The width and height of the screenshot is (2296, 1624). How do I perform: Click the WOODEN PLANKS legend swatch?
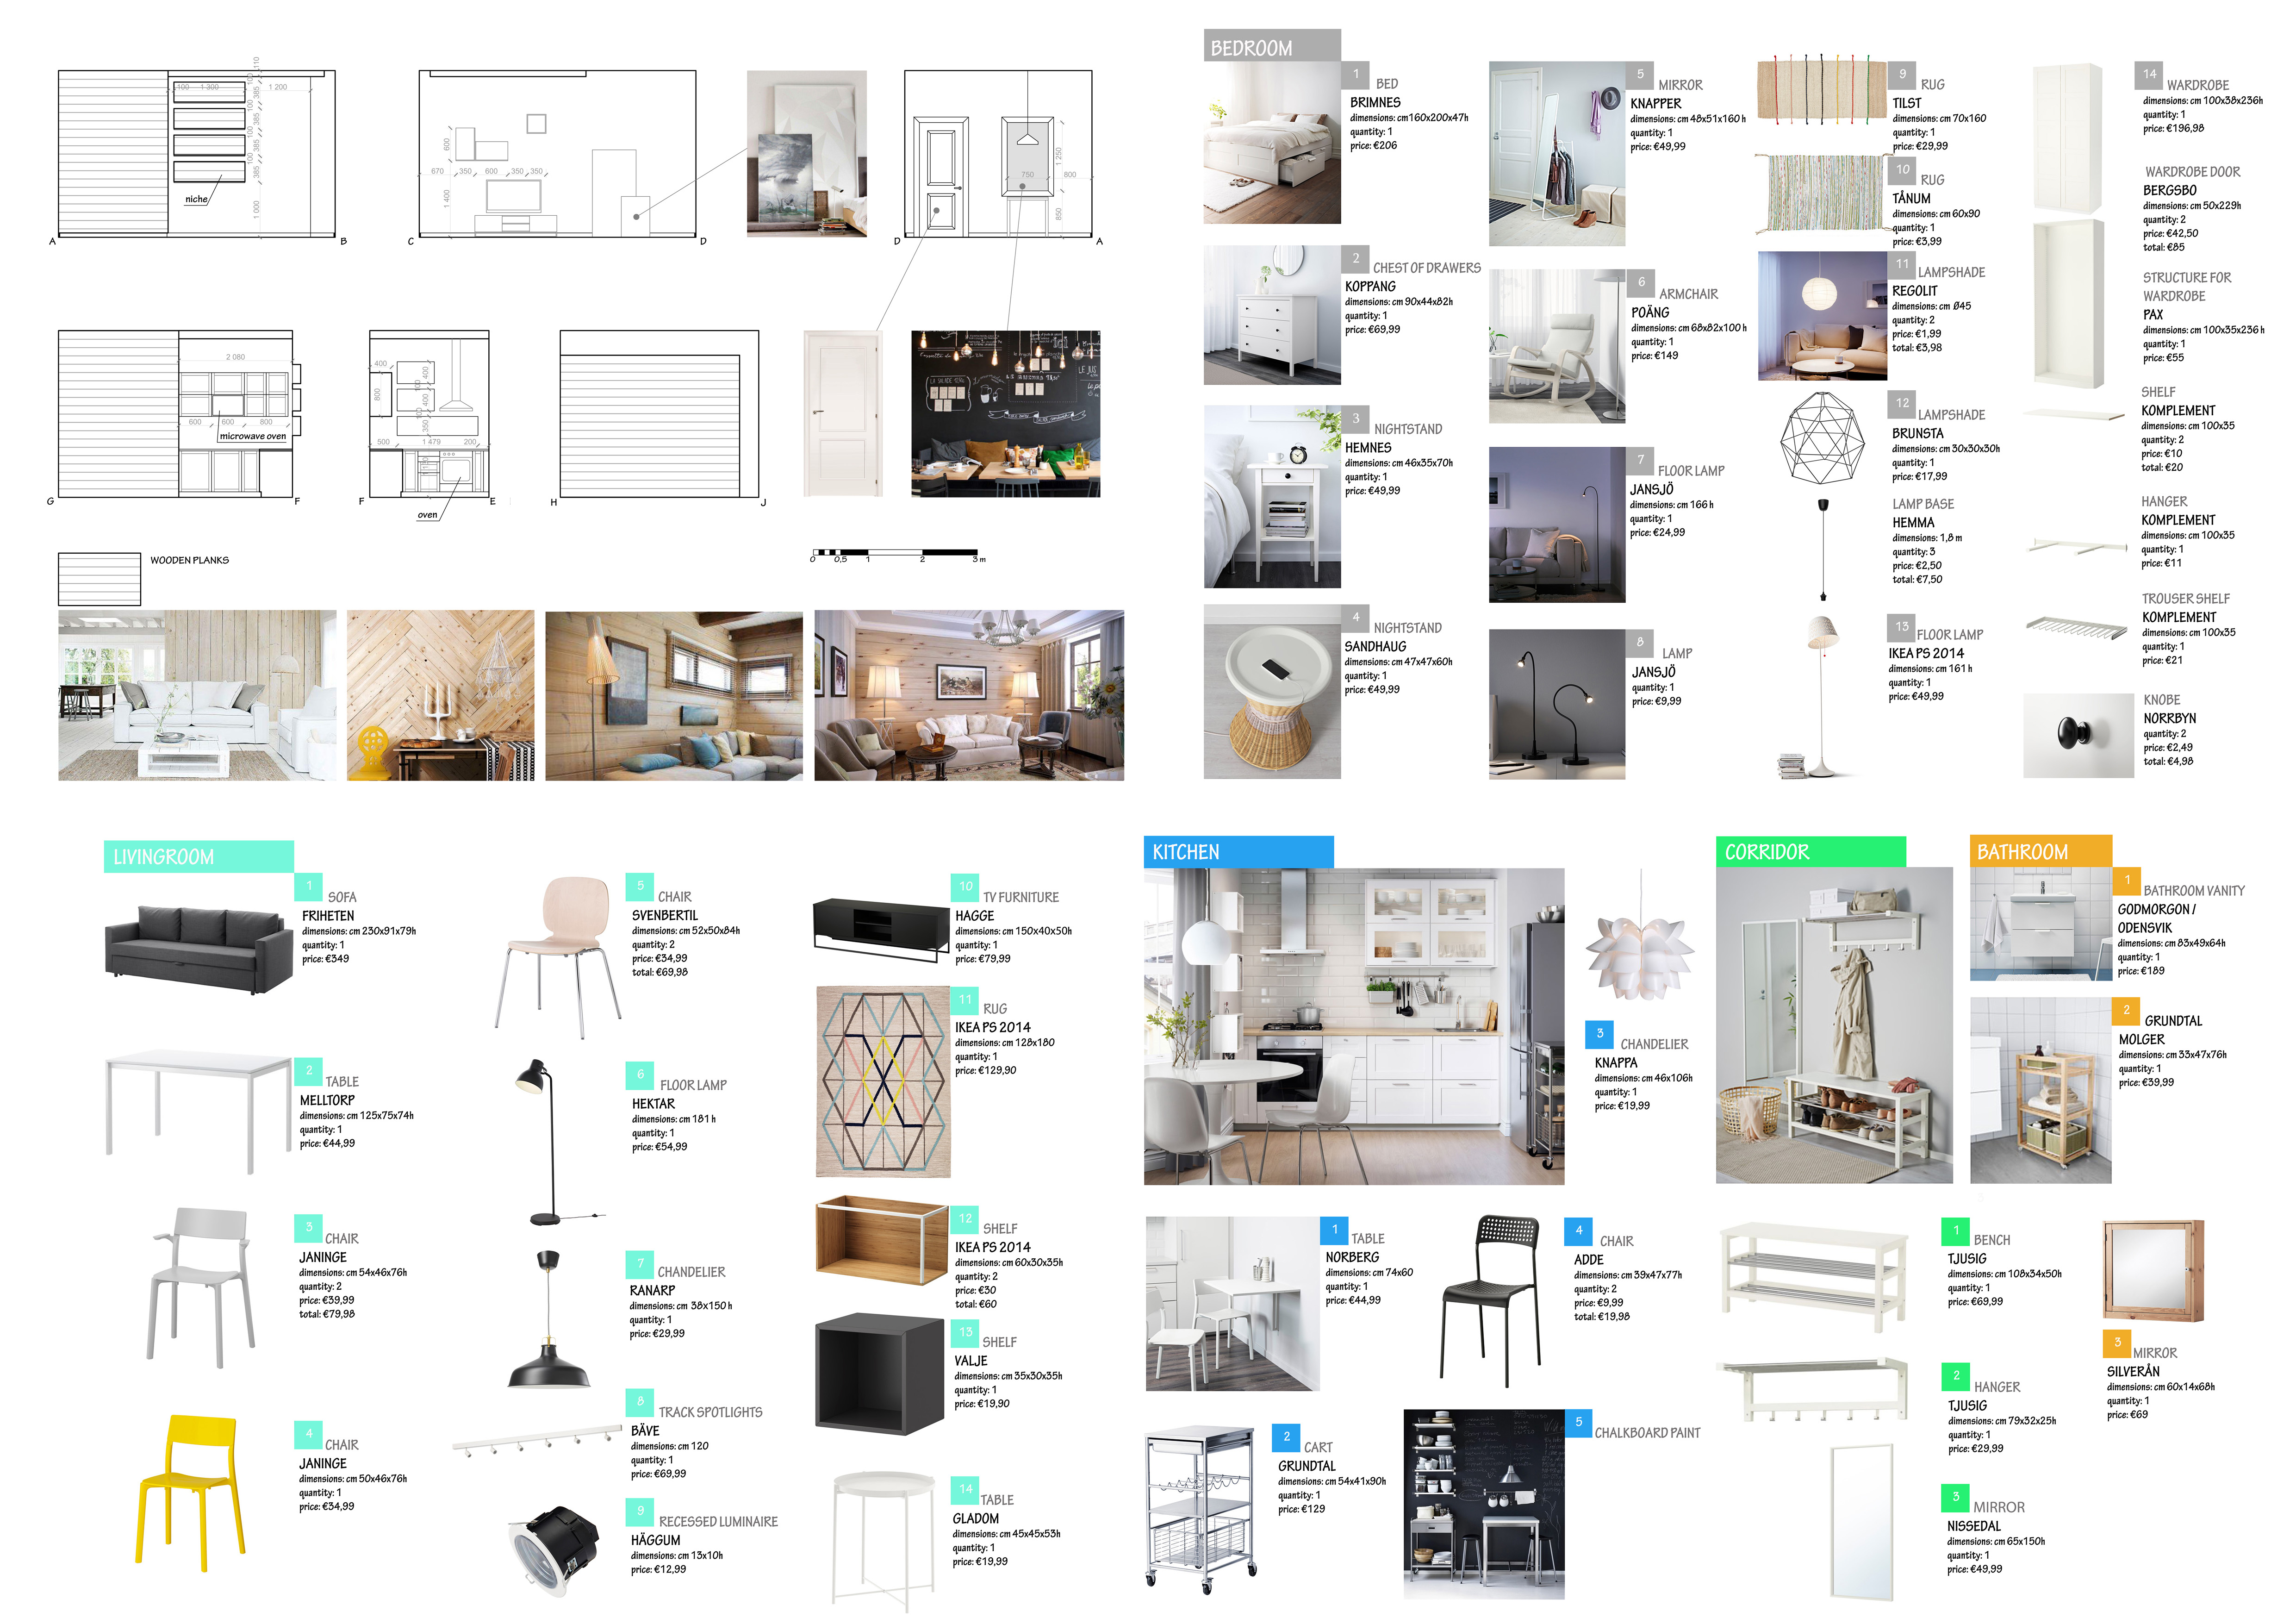click(99, 578)
